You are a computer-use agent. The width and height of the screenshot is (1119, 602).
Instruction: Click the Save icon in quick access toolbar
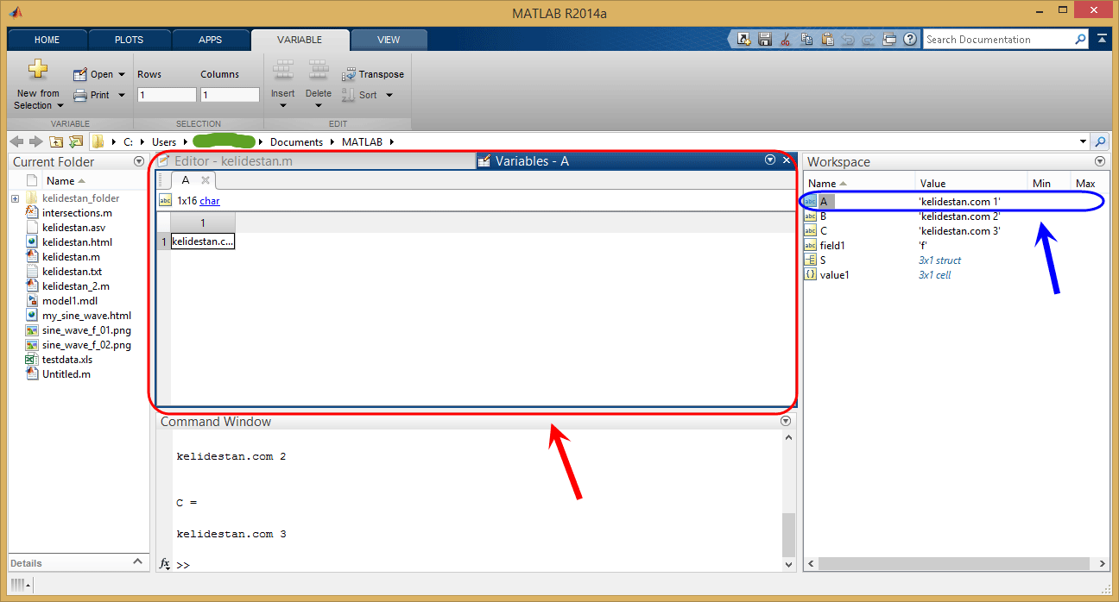tap(764, 39)
